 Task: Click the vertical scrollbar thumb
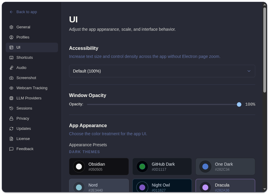(265, 50)
